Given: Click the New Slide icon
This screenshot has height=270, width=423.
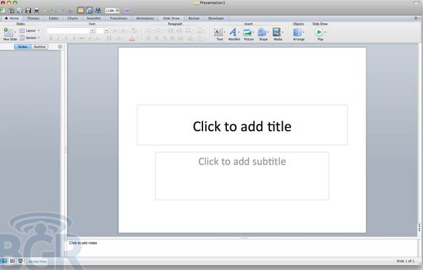Looking at the screenshot, I should pos(8,32).
